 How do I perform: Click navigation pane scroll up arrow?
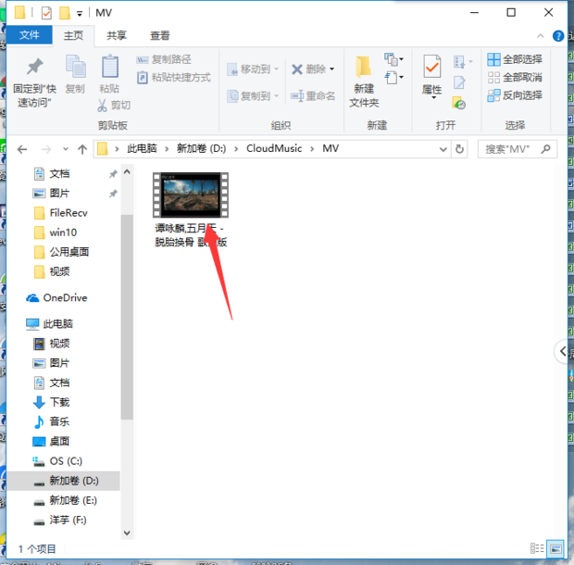point(127,171)
